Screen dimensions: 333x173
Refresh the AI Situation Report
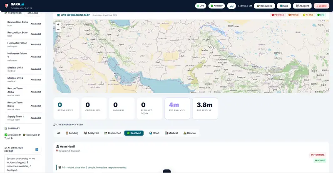coord(37,149)
